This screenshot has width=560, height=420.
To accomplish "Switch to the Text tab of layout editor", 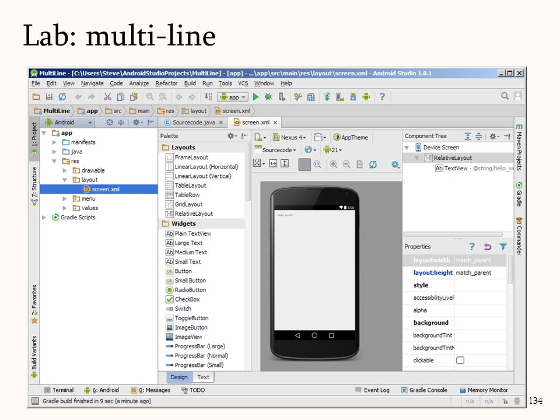I will (203, 377).
